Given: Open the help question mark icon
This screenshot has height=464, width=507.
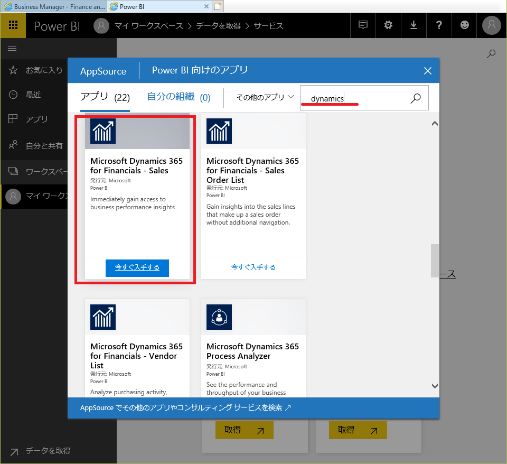Looking at the screenshot, I should point(439,25).
